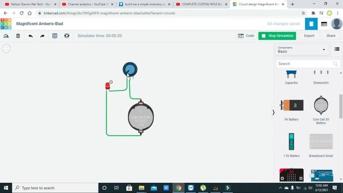343x193 pixels.
Task: Click the Windows taskbar search box
Action: click(55, 188)
